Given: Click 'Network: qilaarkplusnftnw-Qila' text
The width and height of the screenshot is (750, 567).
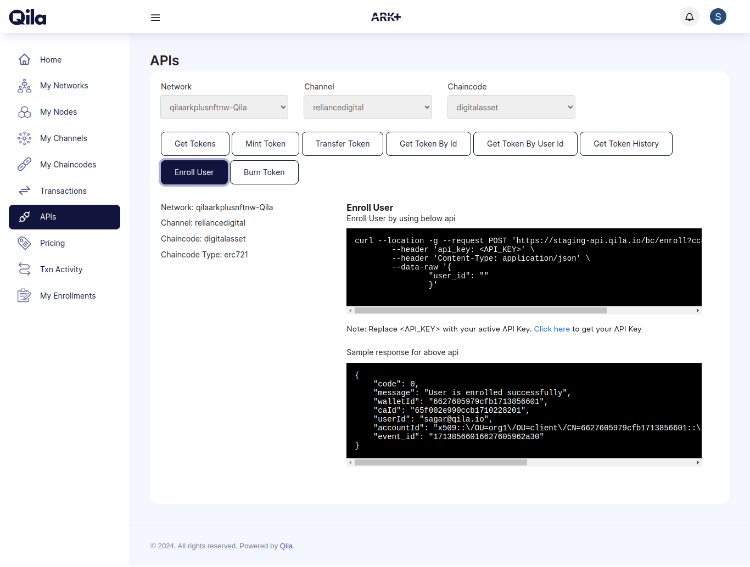Looking at the screenshot, I should pyautogui.click(x=217, y=207).
